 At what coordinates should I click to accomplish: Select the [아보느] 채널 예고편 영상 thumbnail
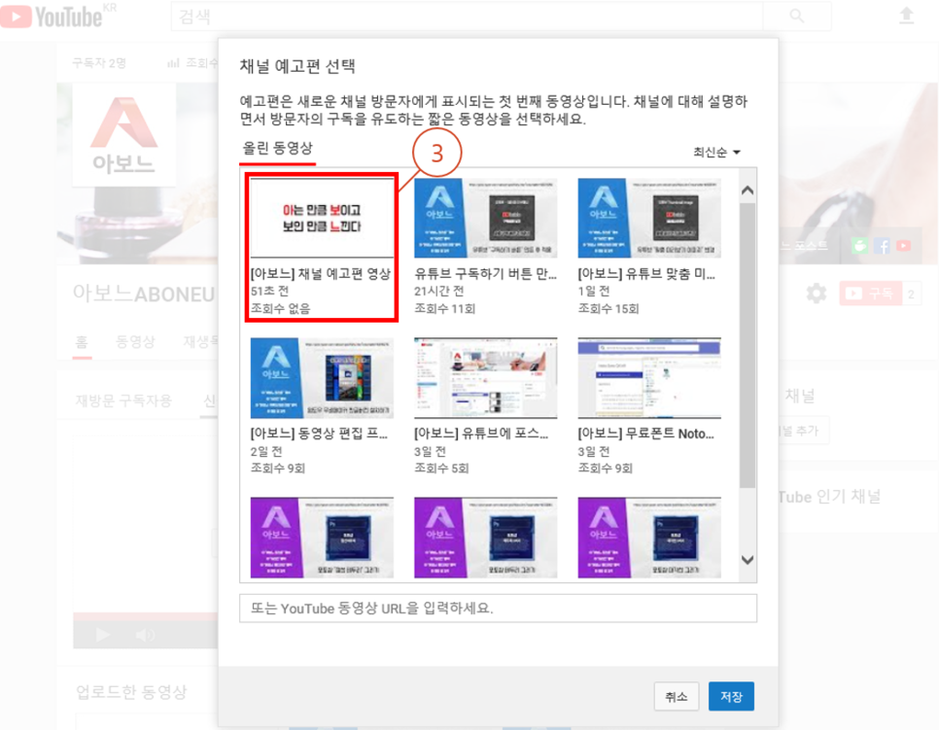click(322, 218)
